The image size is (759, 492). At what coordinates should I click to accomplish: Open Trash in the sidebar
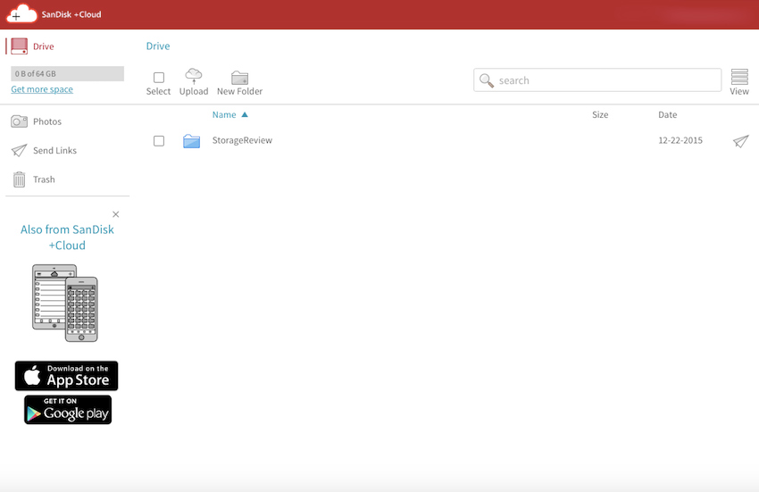pyautogui.click(x=33, y=179)
